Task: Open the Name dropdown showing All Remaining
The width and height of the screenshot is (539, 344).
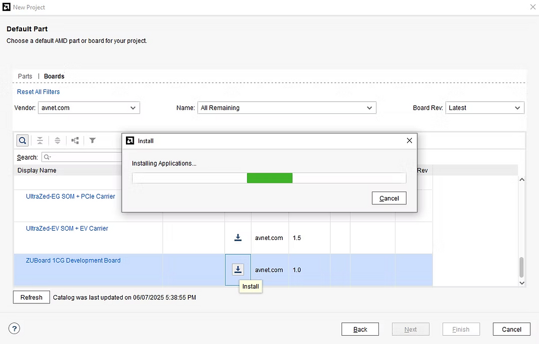Action: pos(287,108)
